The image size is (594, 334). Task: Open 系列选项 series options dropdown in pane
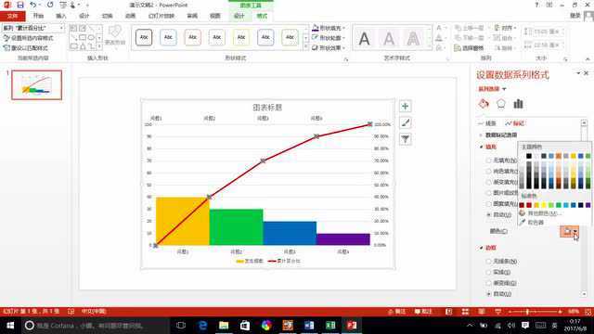pos(492,89)
